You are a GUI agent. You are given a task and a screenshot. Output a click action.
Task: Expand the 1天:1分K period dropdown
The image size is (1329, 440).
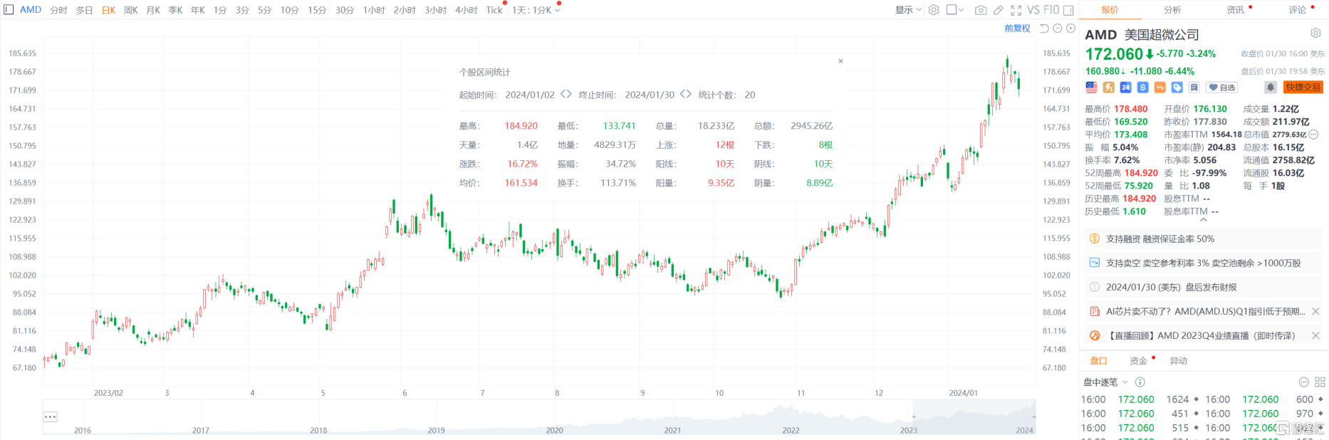(x=536, y=11)
